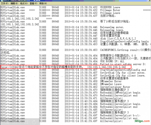Screen dimensions: 151x125
Task: Open the 格式(O) menu
Action: coord(24,3)
